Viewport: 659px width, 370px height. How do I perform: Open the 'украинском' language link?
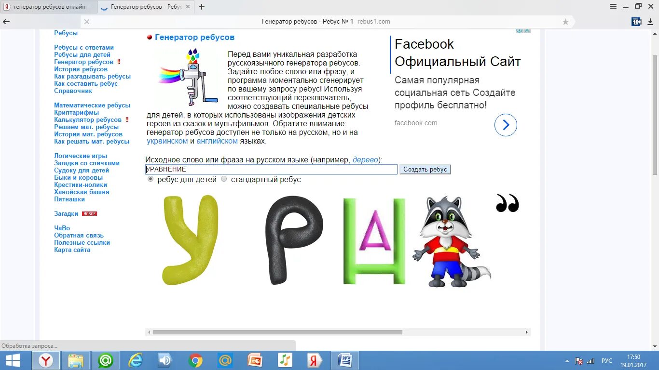pyautogui.click(x=167, y=141)
